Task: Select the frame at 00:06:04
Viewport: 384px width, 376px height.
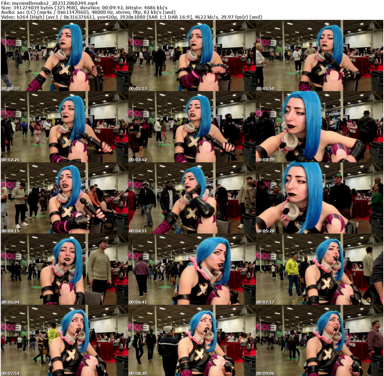Action: pyautogui.click(x=64, y=269)
